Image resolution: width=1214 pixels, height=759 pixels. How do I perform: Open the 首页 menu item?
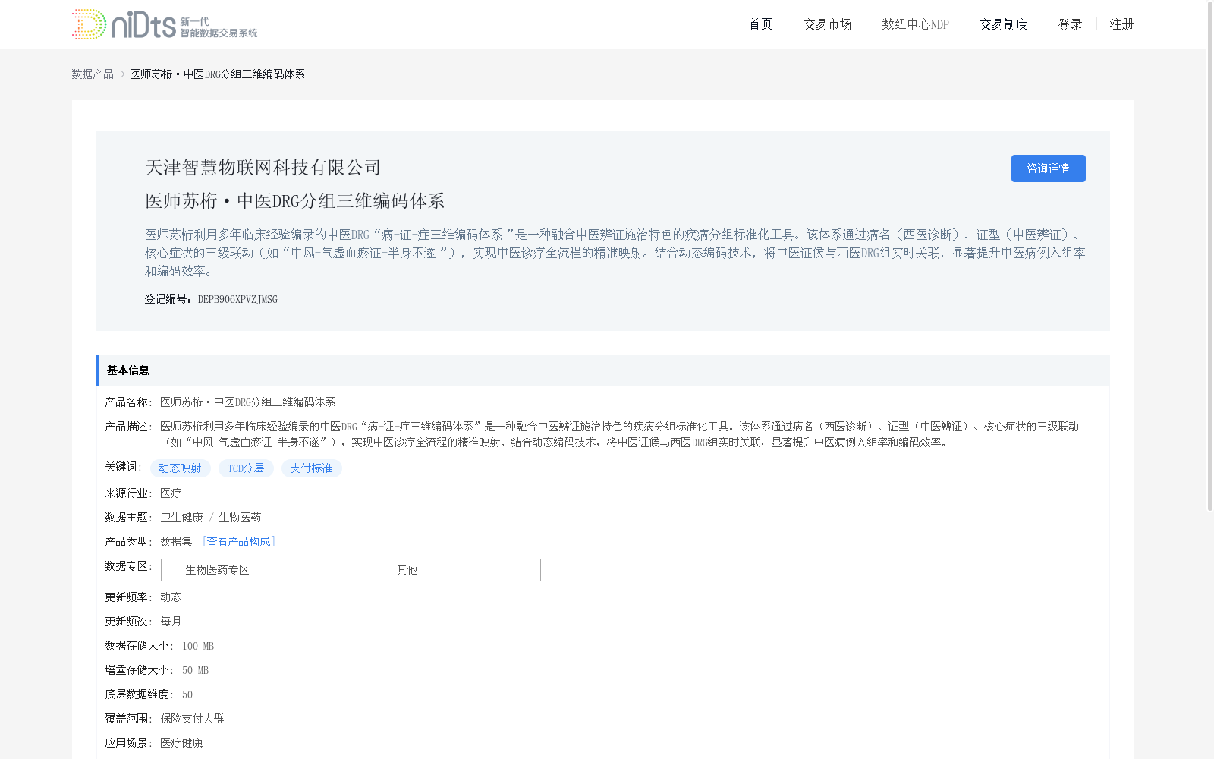coord(760,24)
